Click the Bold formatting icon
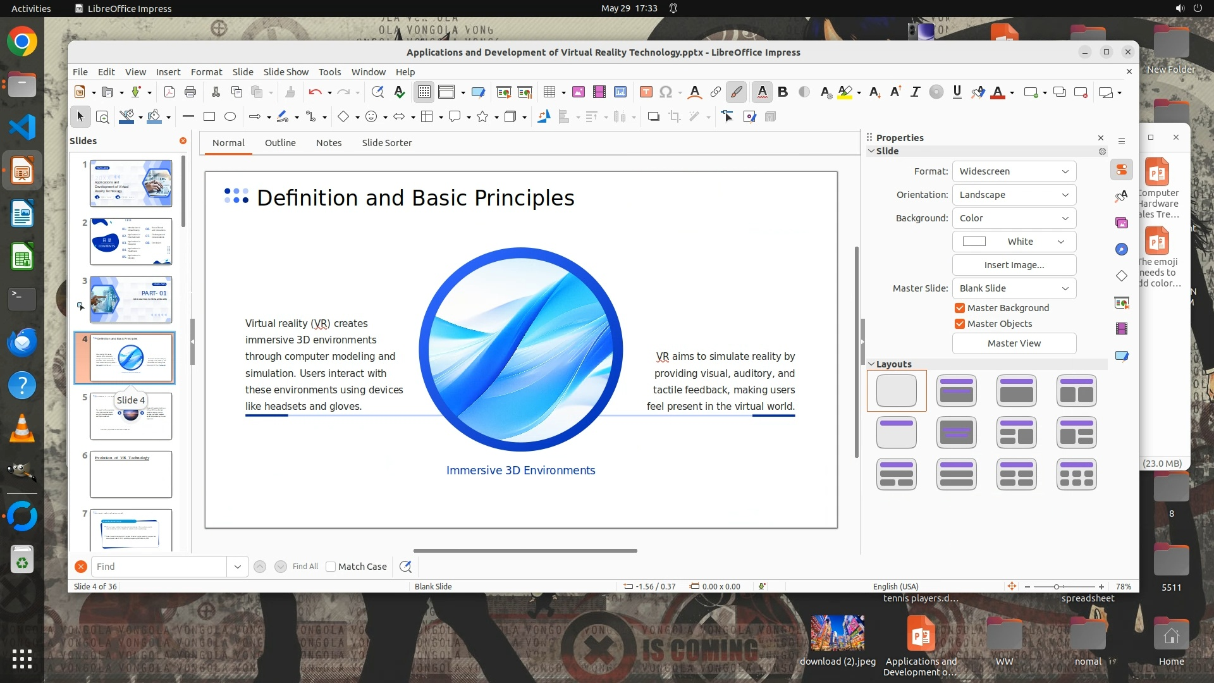1214x683 pixels. tap(783, 92)
